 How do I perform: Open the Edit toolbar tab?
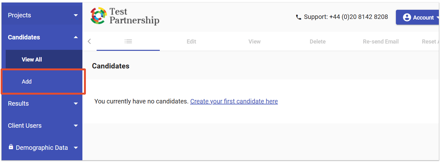click(191, 41)
